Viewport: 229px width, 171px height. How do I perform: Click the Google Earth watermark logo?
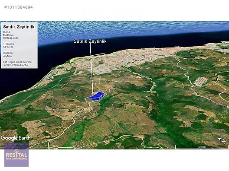coord(16,138)
